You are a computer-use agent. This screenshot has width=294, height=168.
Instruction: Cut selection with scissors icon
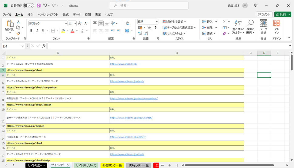pos(18,22)
